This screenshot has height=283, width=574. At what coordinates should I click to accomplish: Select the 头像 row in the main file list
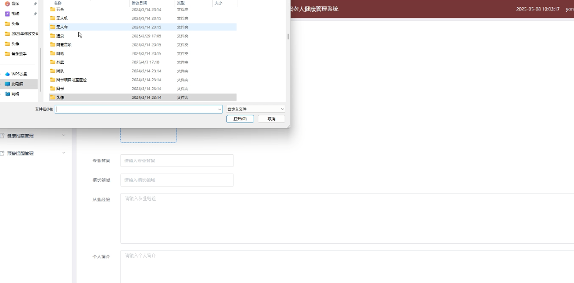(143, 98)
